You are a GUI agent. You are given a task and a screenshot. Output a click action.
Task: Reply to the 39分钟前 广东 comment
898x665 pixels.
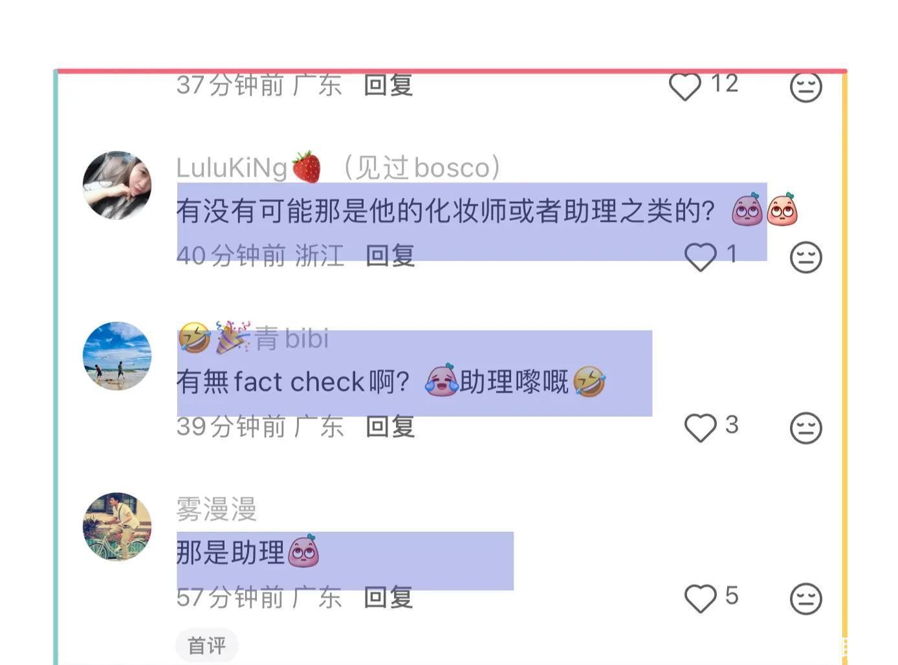coord(390,426)
